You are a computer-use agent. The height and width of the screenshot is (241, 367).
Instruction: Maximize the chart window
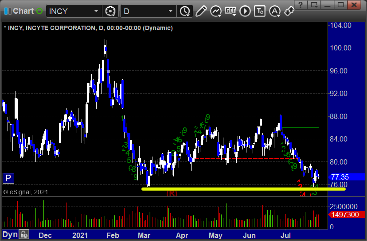340,5
